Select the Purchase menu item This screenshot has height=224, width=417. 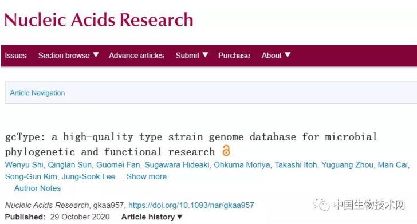point(234,56)
